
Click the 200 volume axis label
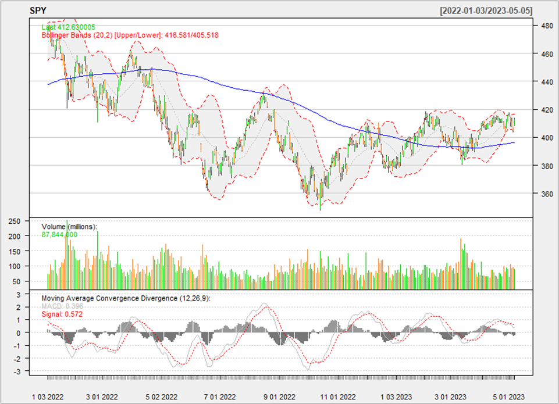pos(15,236)
